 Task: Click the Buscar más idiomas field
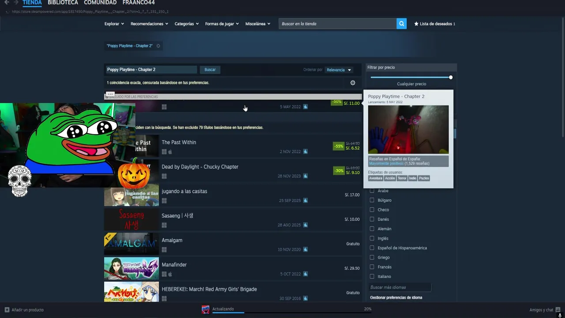[399, 288]
